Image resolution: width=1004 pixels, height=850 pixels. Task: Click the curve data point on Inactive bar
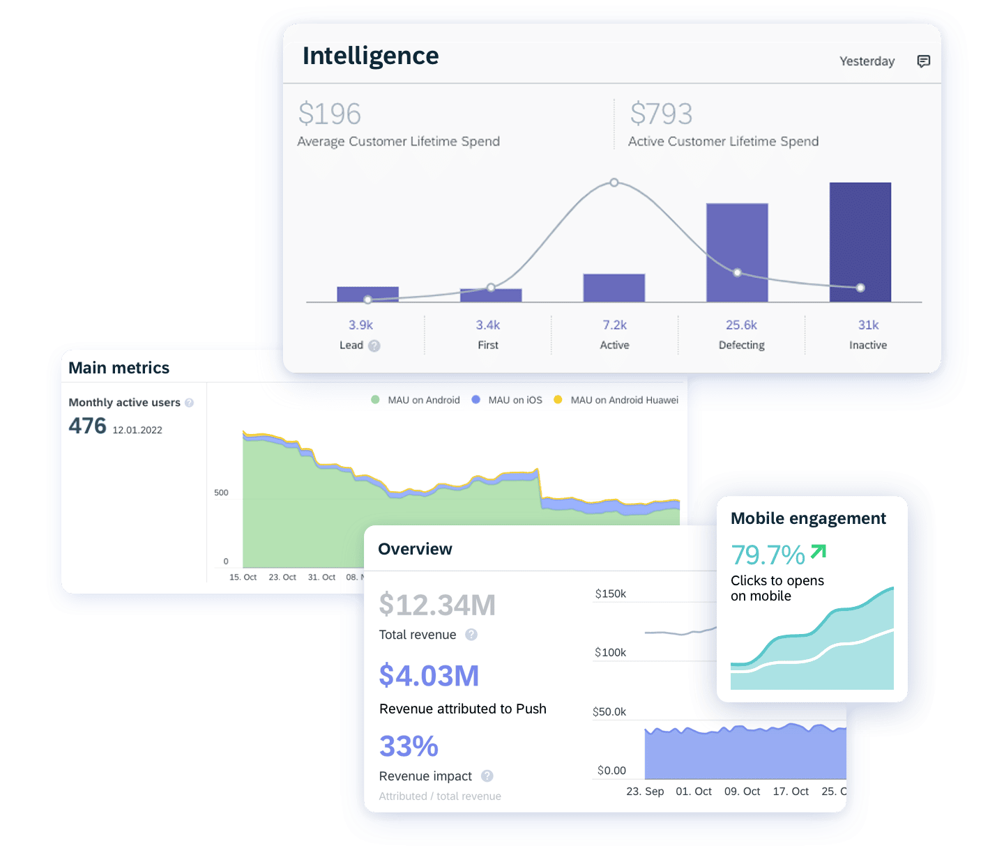[860, 288]
